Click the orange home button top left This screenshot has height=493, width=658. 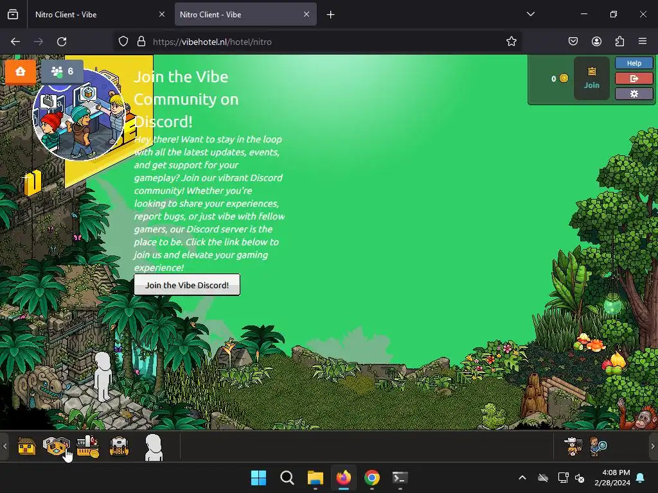pos(20,72)
